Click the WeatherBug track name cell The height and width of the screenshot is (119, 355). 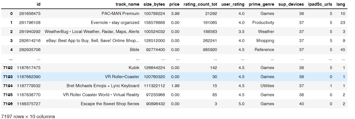(92, 32)
